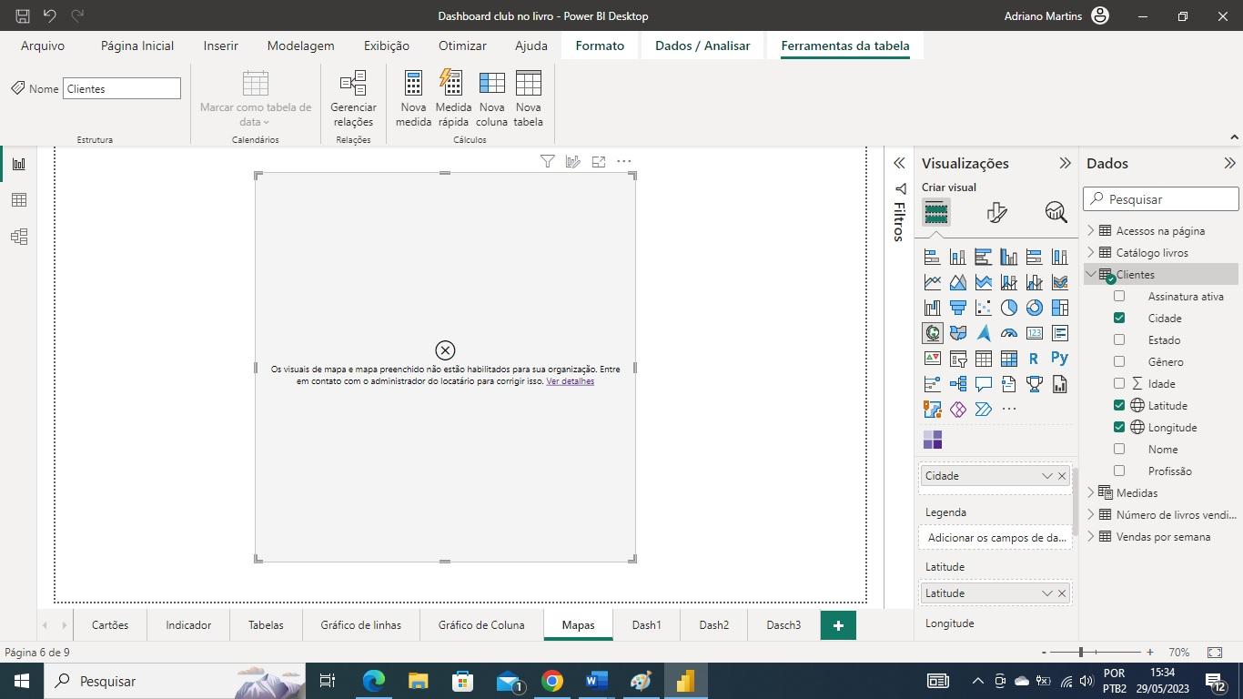1243x699 pixels.
Task: Select the Area chart visual
Action: [x=957, y=282]
